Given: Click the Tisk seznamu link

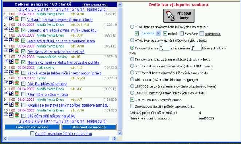Looking at the screenshot, I should coord(95,5).
